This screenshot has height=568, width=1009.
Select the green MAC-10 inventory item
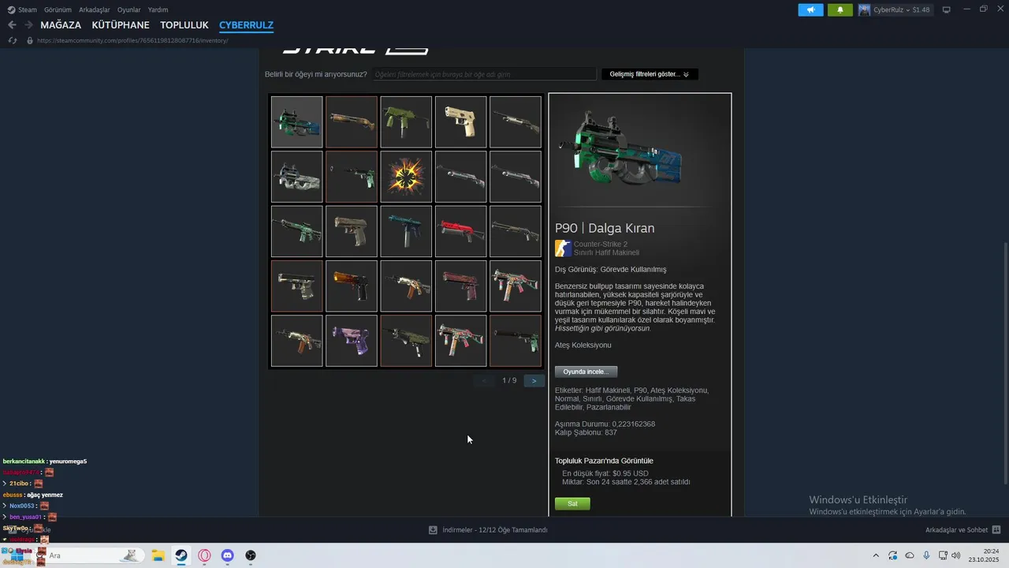point(406,122)
